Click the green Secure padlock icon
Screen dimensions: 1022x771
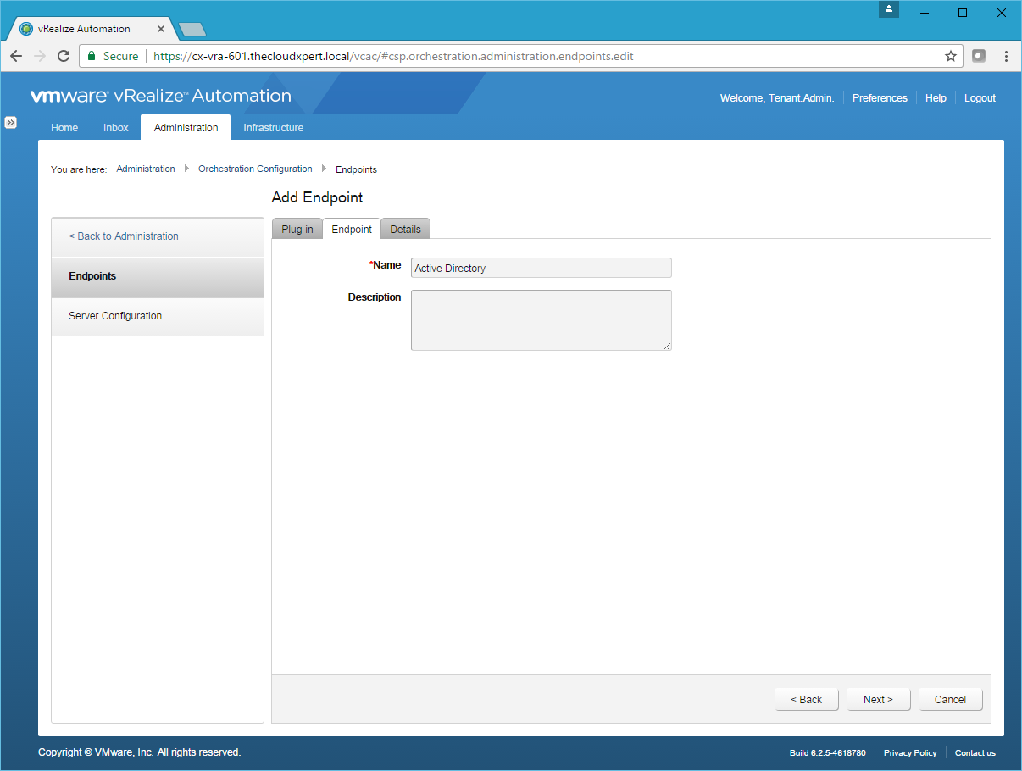pos(92,56)
